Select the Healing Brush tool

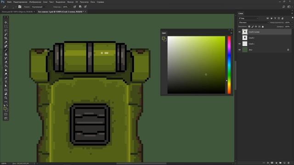coord(6,46)
